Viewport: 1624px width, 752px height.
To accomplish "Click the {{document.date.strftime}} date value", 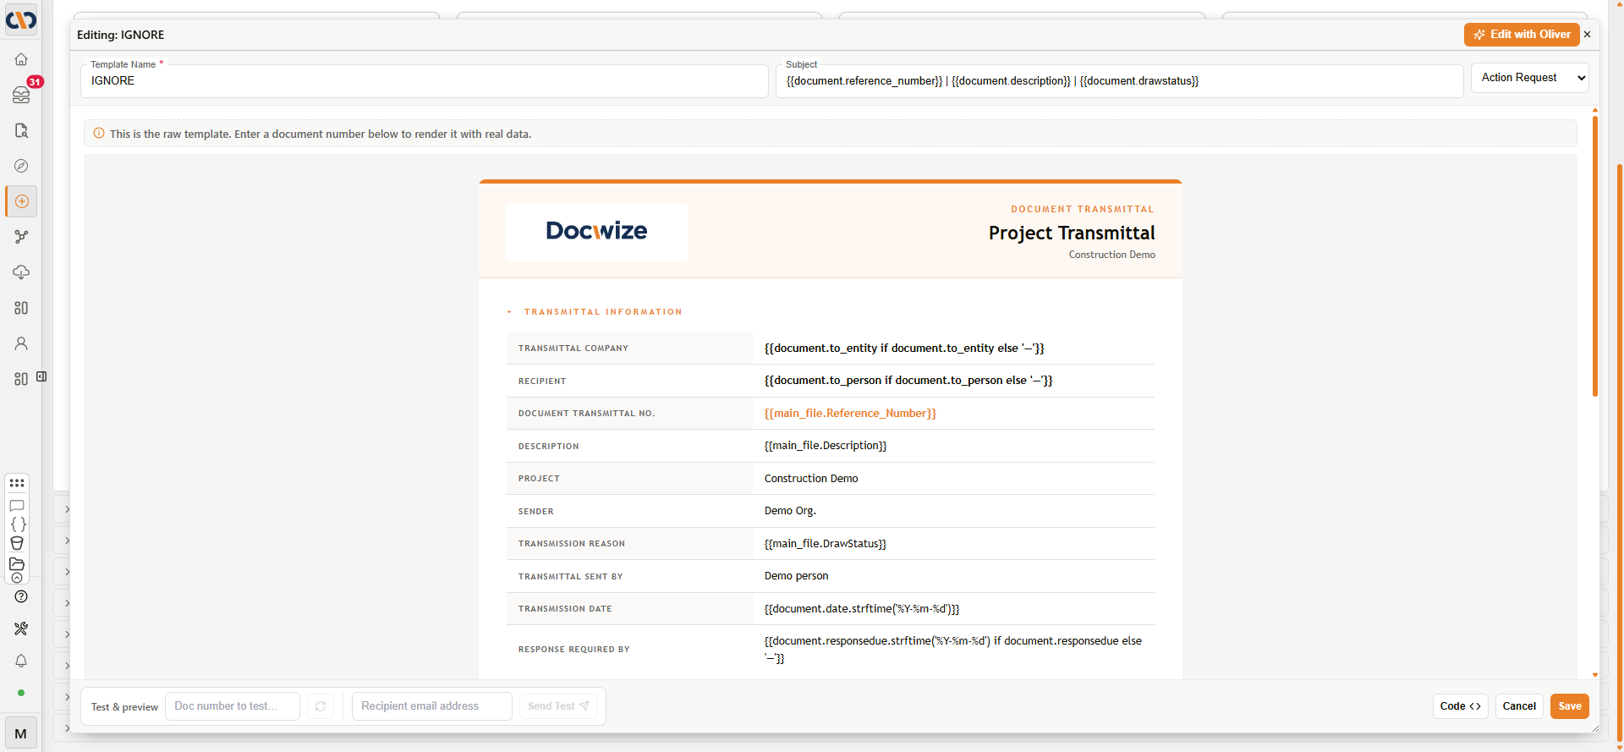I will pyautogui.click(x=862, y=609).
